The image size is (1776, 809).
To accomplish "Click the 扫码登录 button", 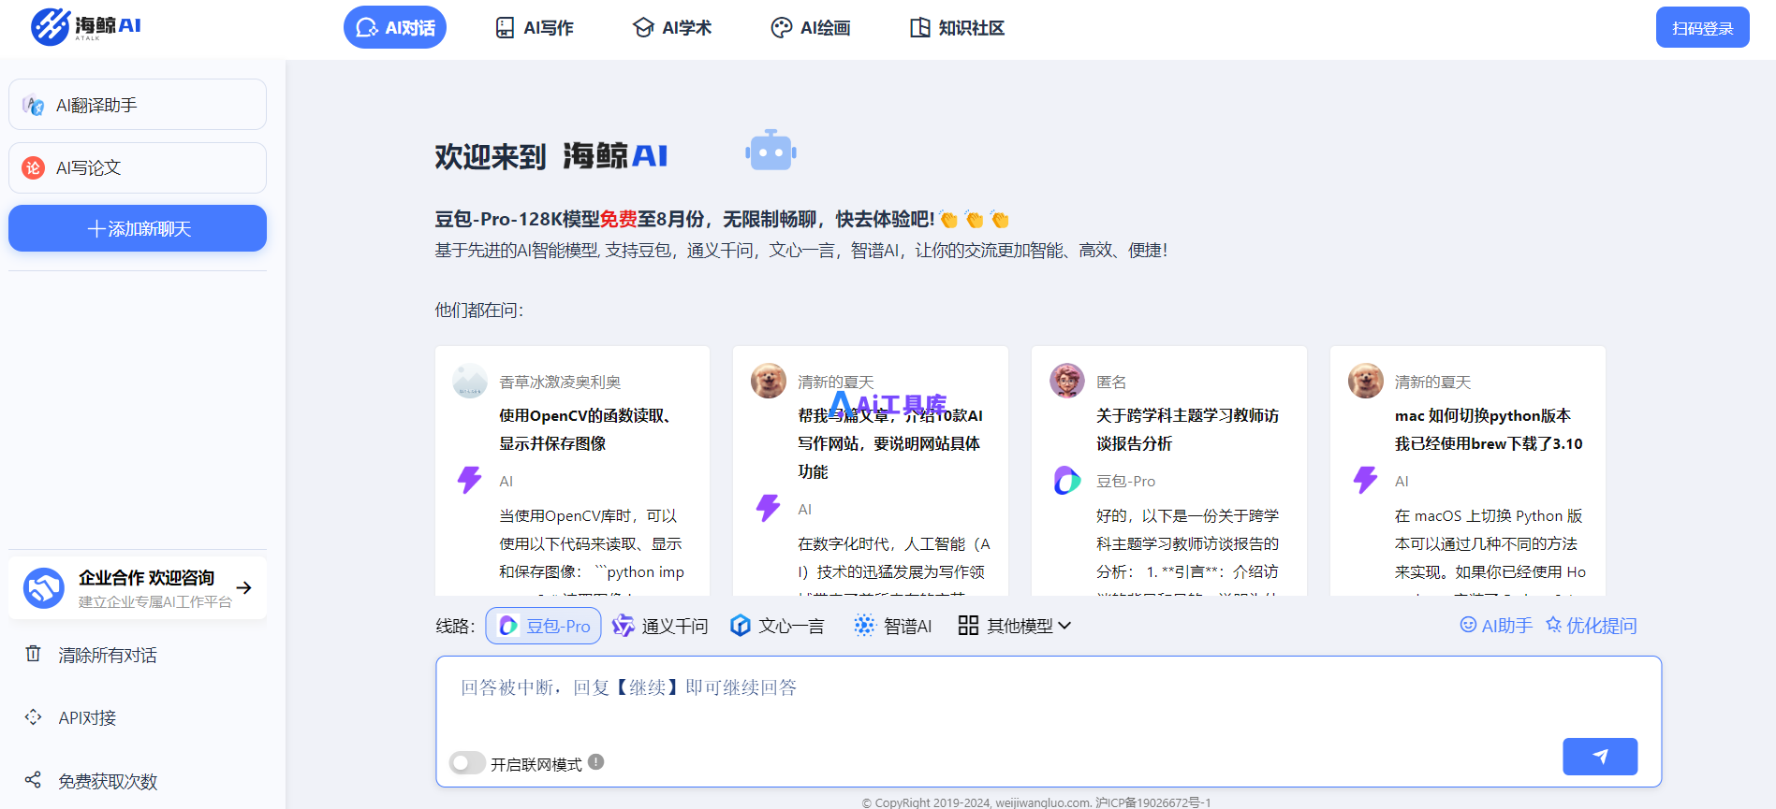I will point(1702,28).
